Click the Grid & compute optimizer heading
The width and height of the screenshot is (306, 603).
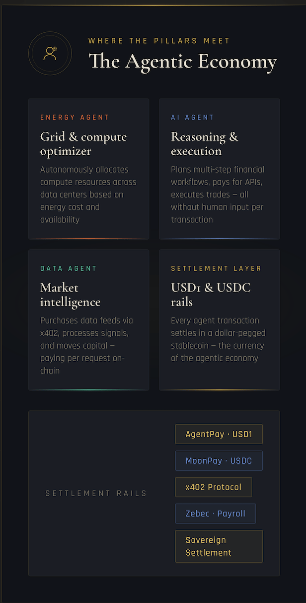coord(83,144)
